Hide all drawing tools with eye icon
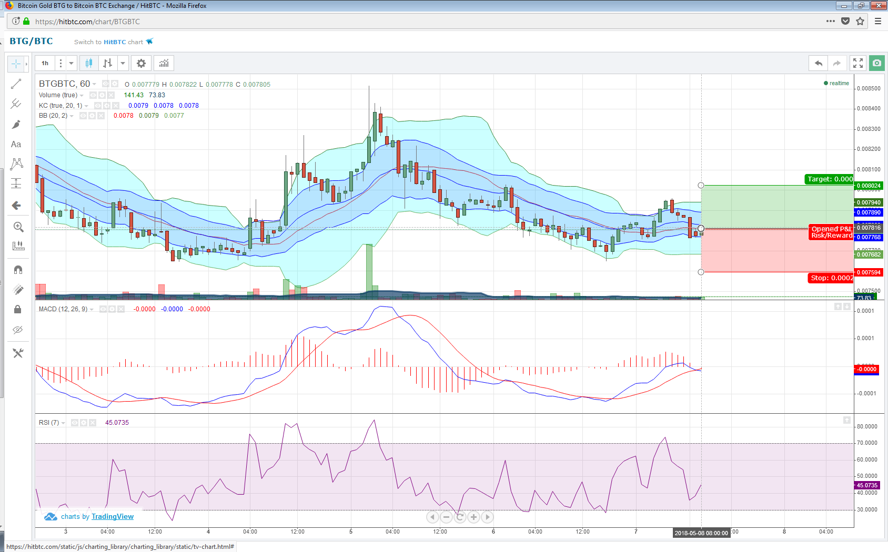 coord(18,330)
